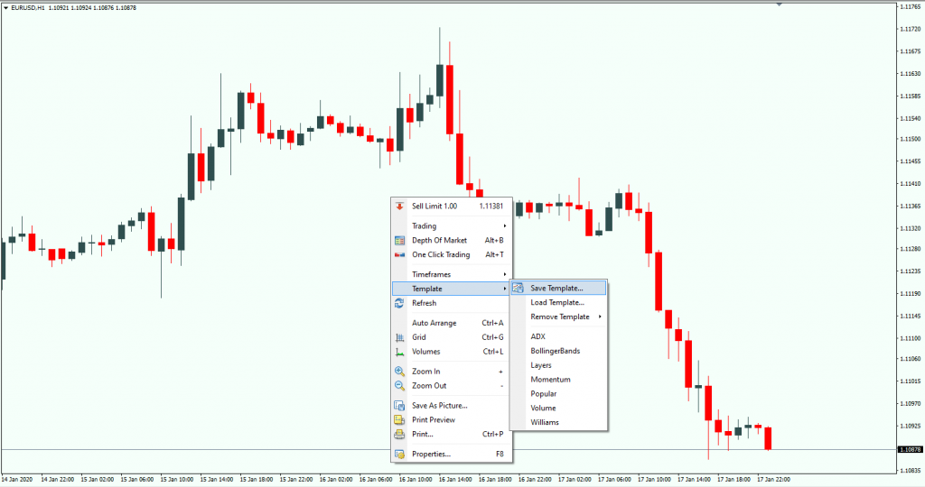Select Load Template menu entry

coord(556,303)
